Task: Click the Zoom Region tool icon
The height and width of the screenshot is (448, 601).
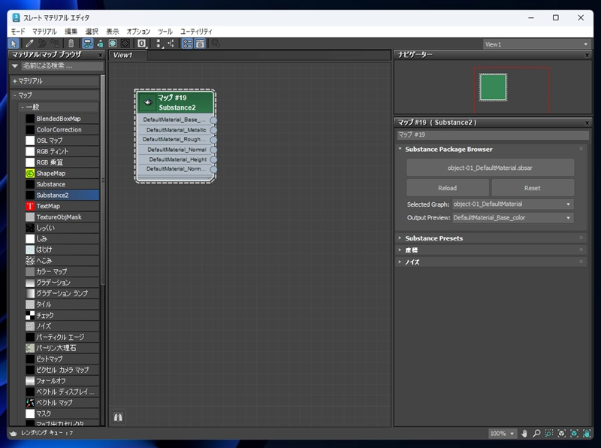Action: coord(549,434)
